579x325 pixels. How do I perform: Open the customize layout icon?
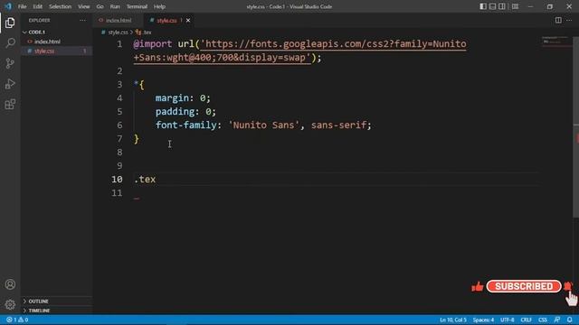coord(515,6)
